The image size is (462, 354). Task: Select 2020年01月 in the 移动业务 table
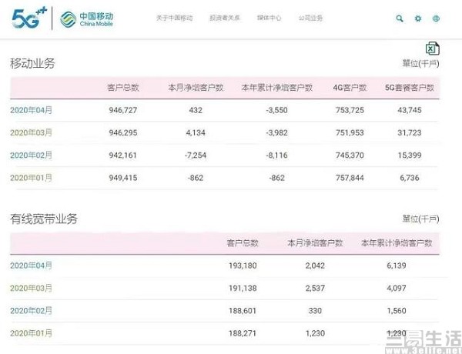click(x=31, y=178)
